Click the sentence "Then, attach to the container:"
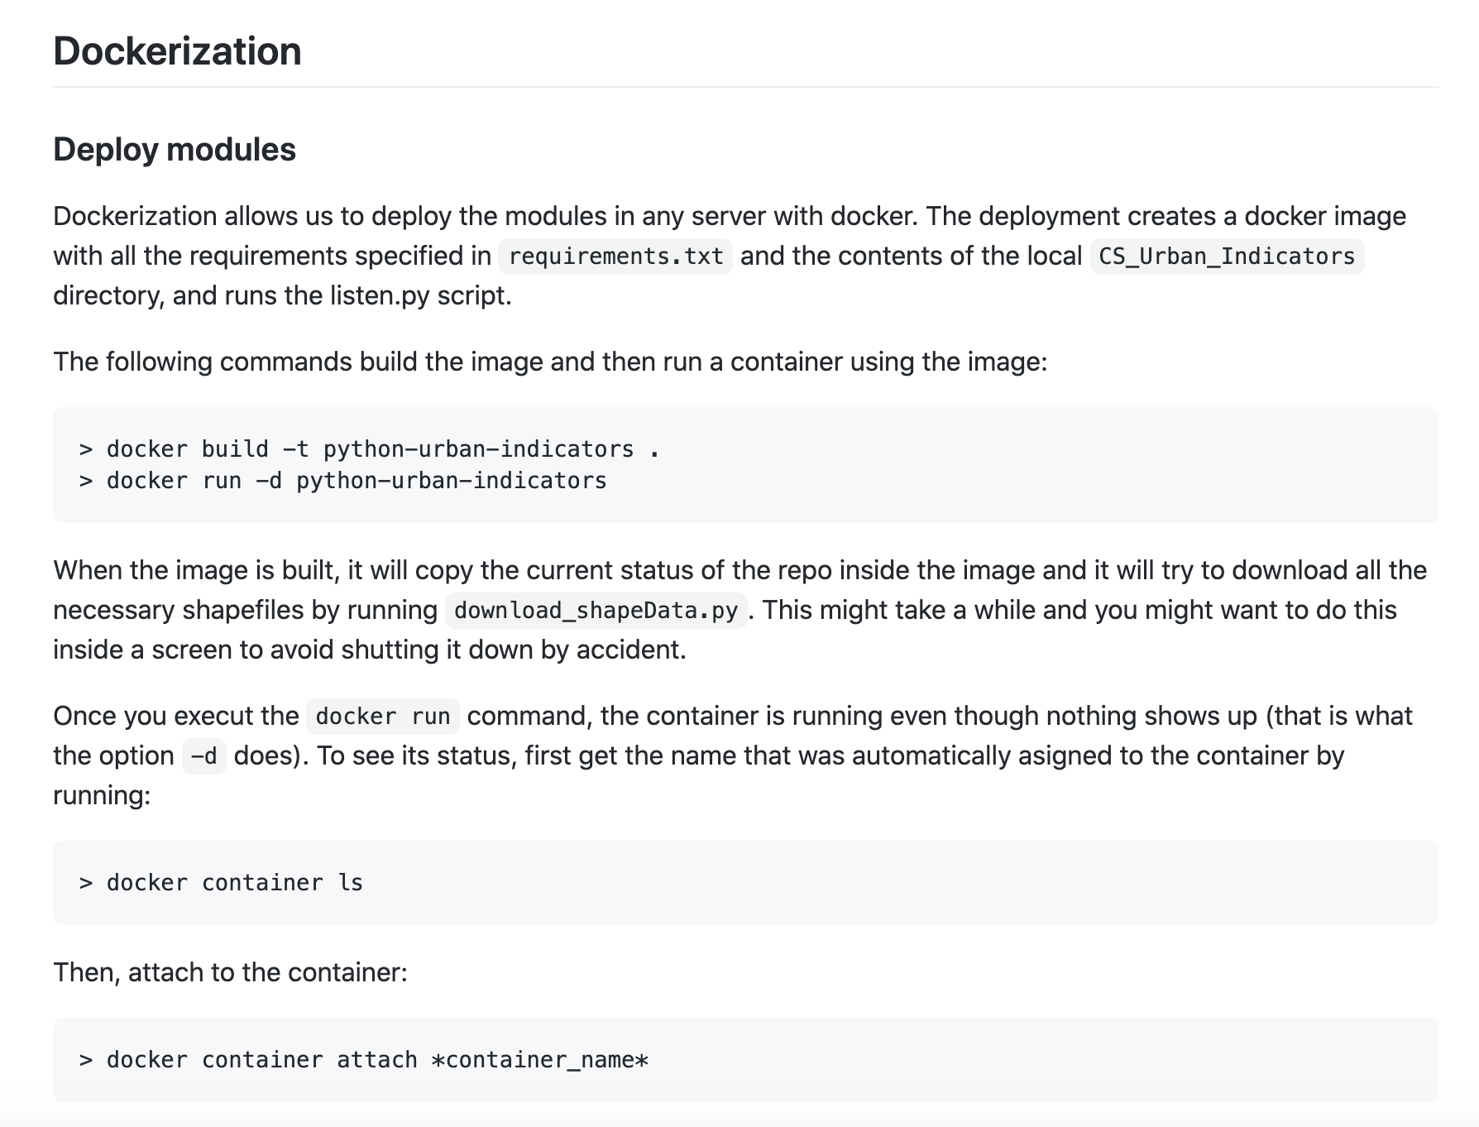The height and width of the screenshot is (1127, 1479). click(231, 972)
